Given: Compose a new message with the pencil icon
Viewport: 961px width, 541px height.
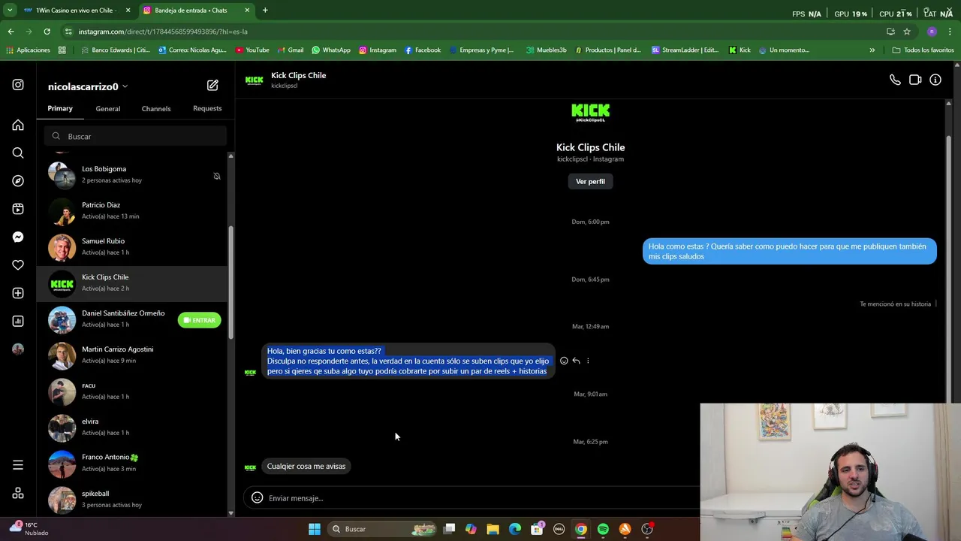Looking at the screenshot, I should click(212, 86).
